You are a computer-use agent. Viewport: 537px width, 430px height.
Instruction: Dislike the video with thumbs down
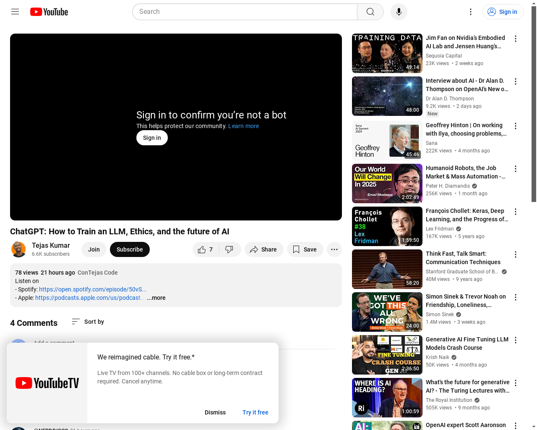[229, 249]
